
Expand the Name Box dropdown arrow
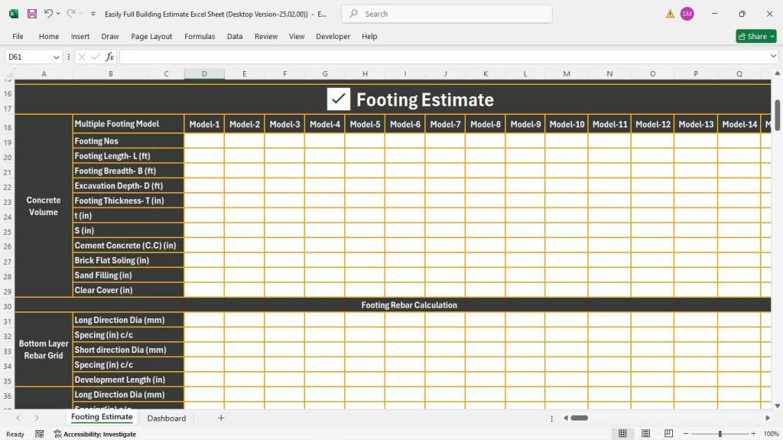tap(57, 57)
